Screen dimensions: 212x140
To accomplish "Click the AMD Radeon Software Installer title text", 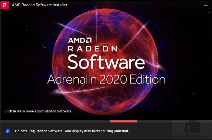I will tap(40, 5).
